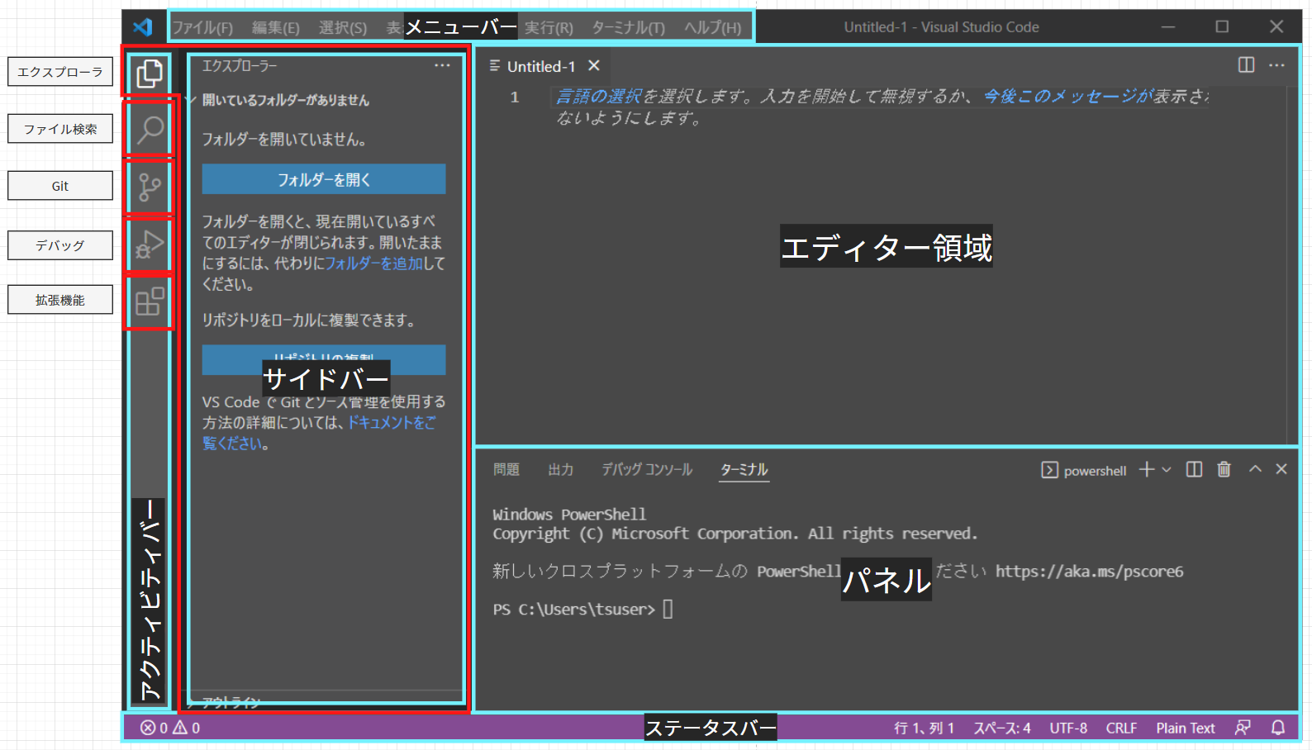Split the editor to the right
The width and height of the screenshot is (1312, 750).
coord(1247,64)
